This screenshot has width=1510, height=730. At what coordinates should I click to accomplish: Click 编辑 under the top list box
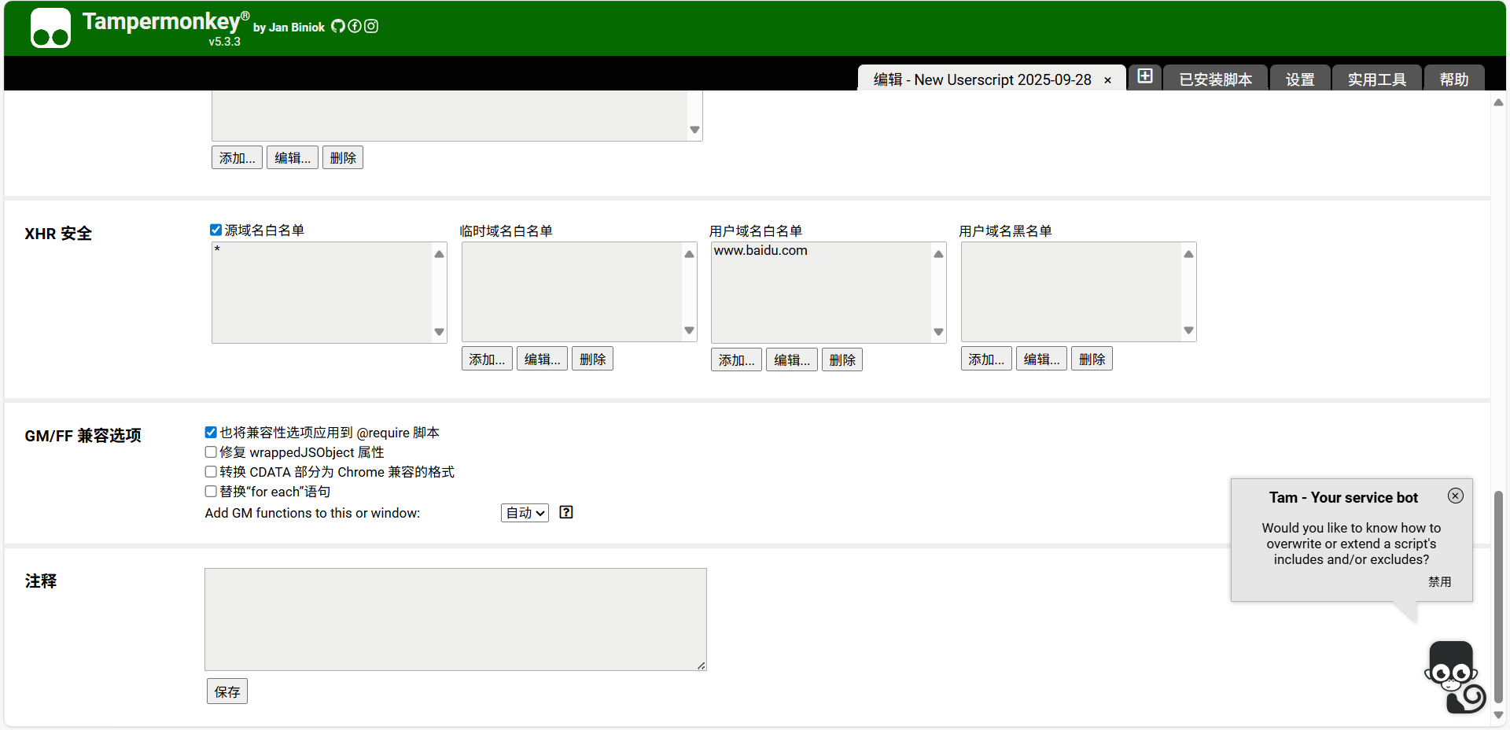pyautogui.click(x=293, y=157)
